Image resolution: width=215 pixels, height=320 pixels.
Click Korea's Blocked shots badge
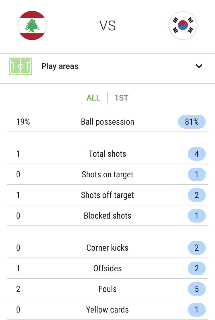(x=197, y=216)
